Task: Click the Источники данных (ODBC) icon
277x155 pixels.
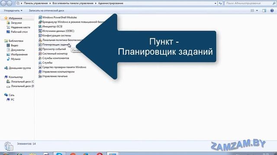Action: (x=40, y=31)
